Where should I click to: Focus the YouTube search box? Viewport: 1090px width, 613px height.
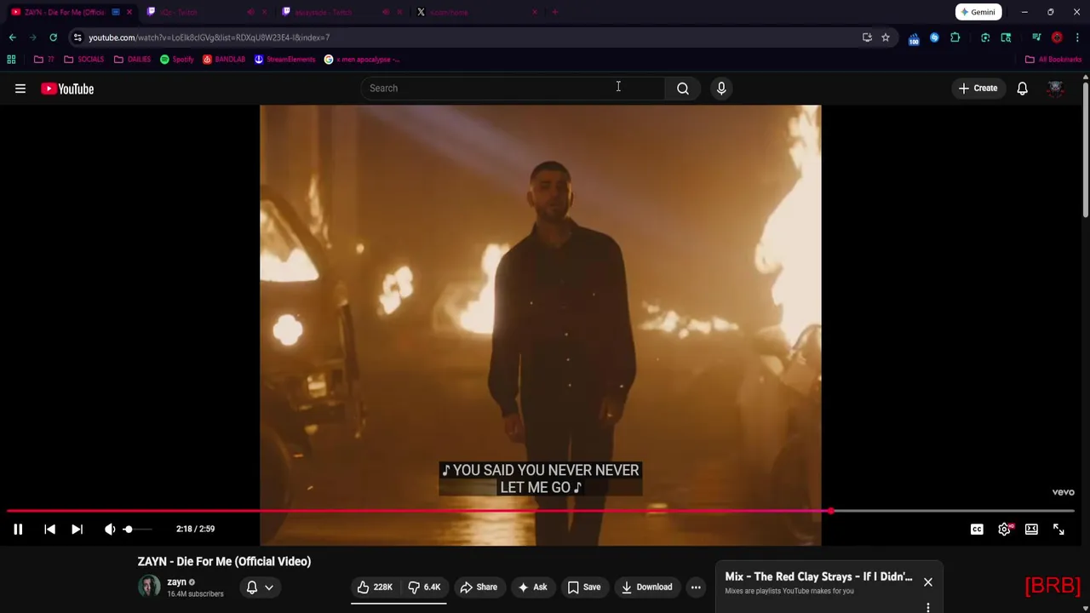(513, 88)
